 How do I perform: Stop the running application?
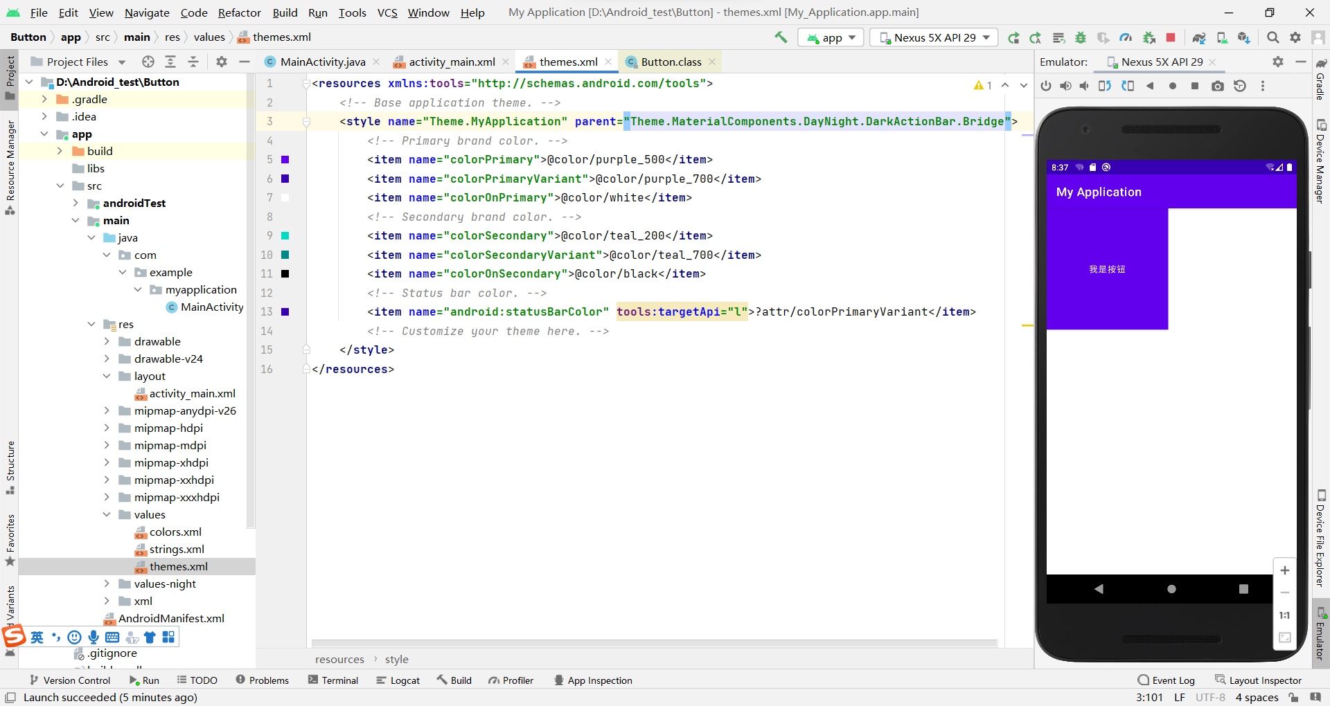(x=1171, y=37)
